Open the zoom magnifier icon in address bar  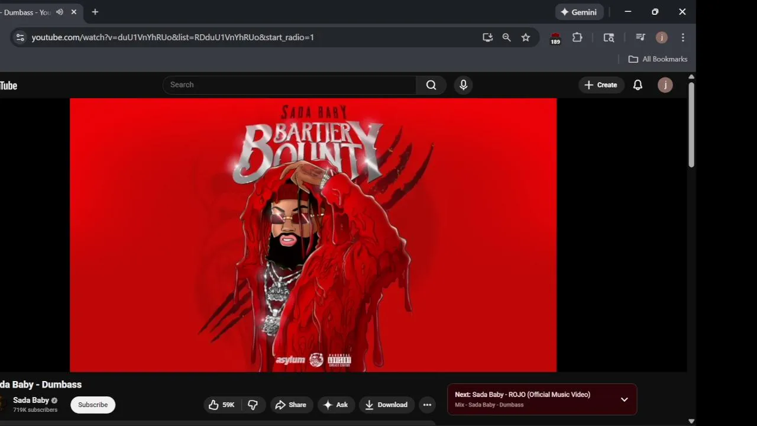506,37
